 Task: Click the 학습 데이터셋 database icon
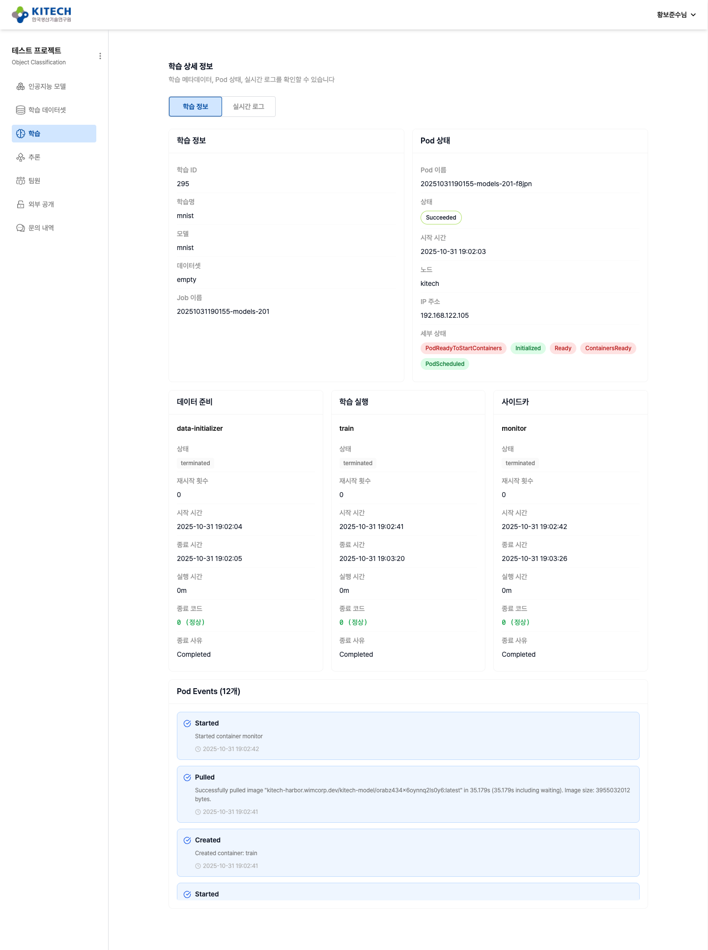point(21,110)
